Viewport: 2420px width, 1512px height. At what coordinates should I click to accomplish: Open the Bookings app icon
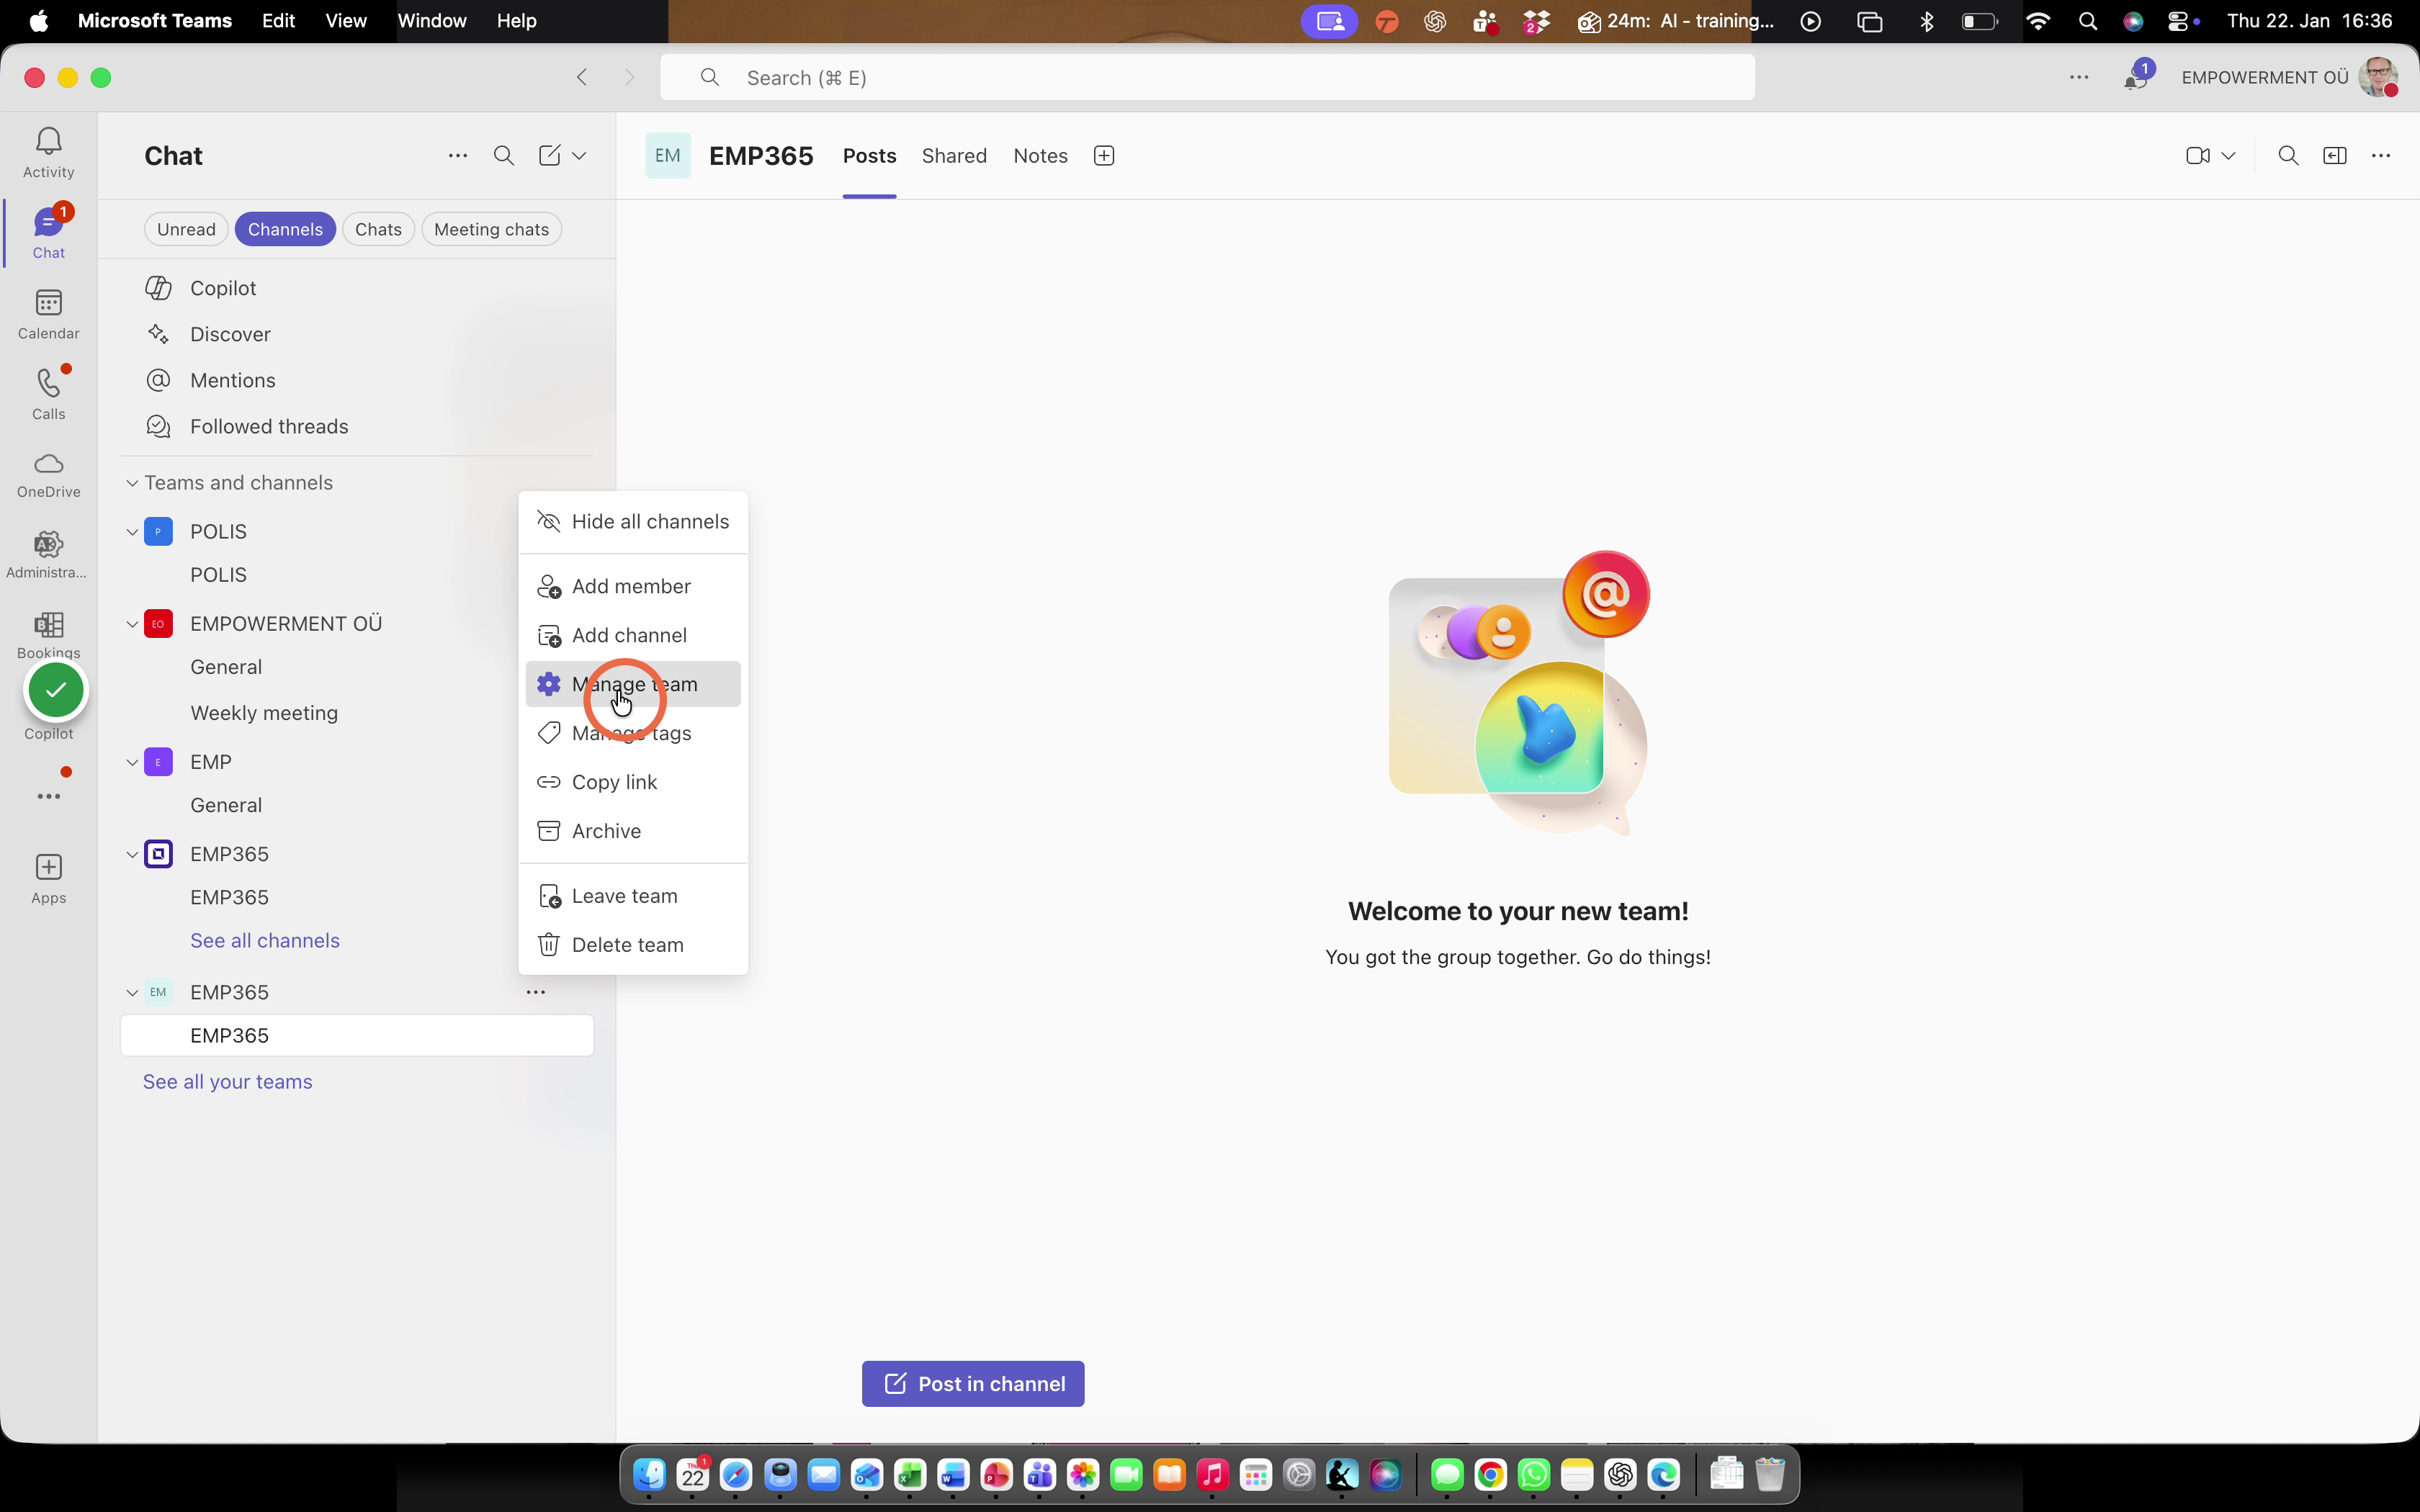(x=48, y=635)
